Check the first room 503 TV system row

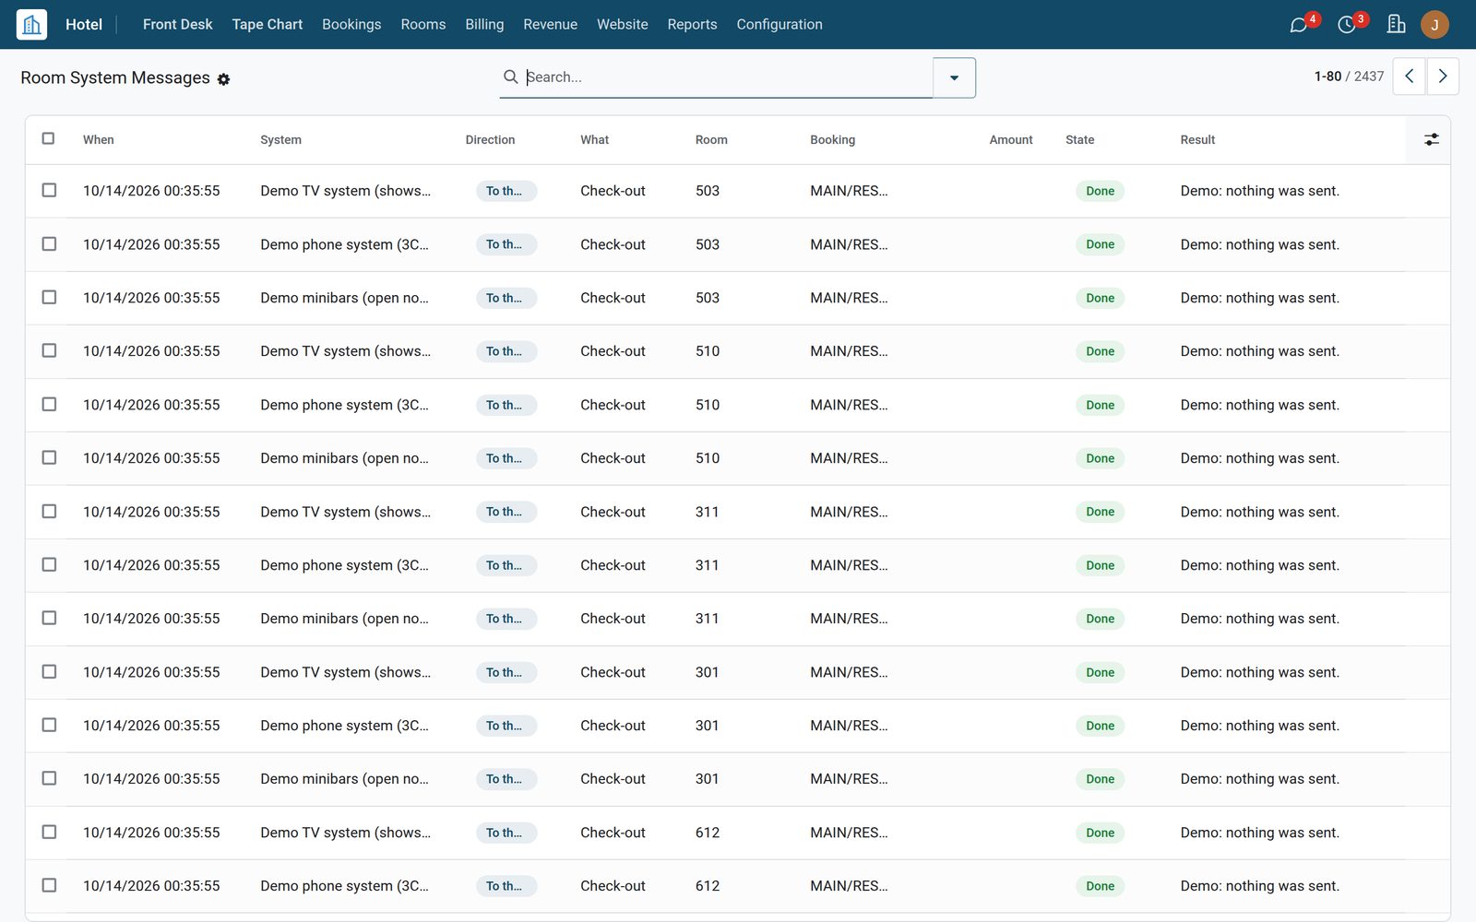pyautogui.click(x=49, y=190)
